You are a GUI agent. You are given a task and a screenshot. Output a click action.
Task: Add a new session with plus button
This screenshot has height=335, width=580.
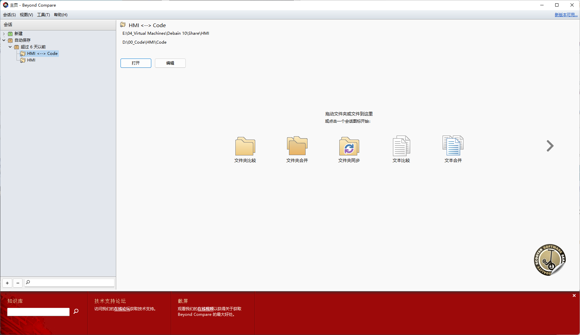7,283
